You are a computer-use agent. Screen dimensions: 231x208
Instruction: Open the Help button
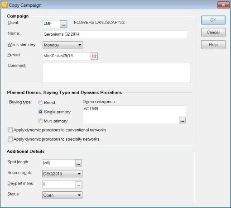coord(213,45)
